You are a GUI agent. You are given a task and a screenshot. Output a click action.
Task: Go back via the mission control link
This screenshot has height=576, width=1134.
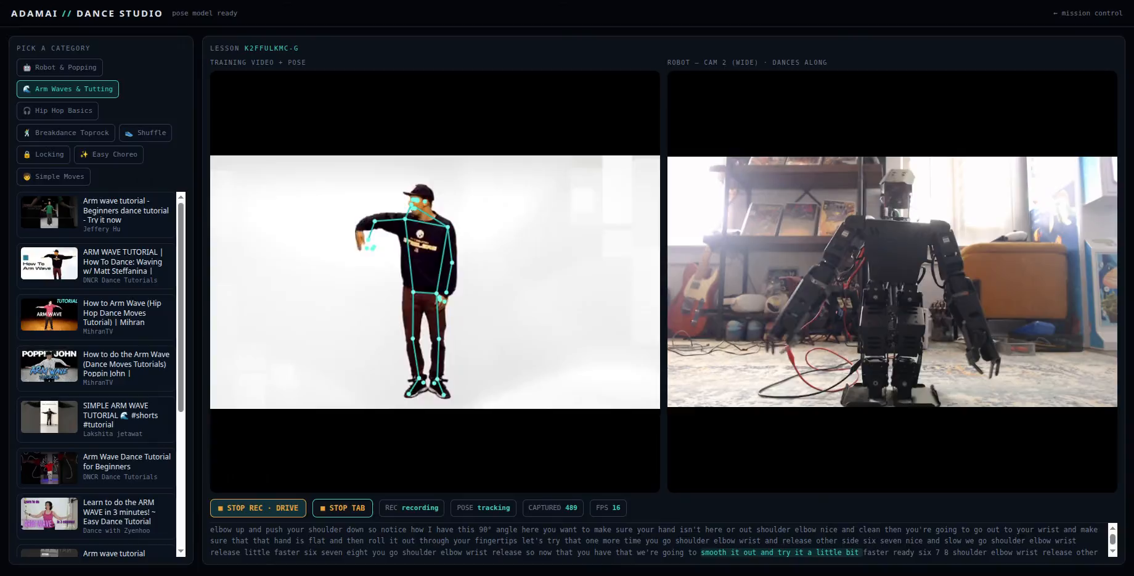1088,13
